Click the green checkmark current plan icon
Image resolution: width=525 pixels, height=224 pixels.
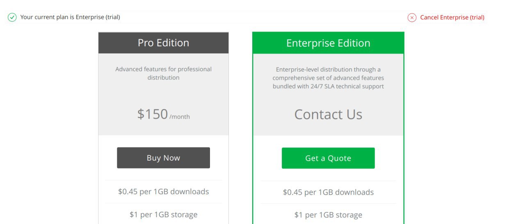pyautogui.click(x=12, y=17)
